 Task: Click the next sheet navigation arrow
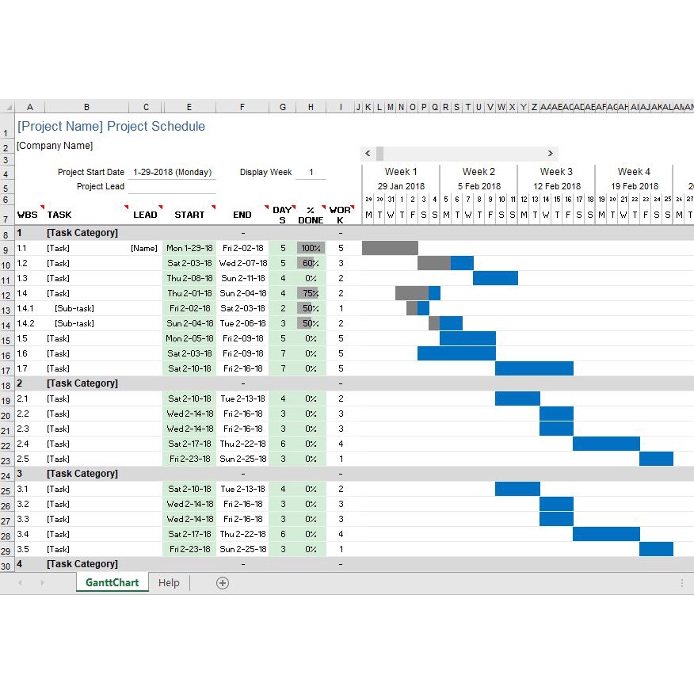42,583
